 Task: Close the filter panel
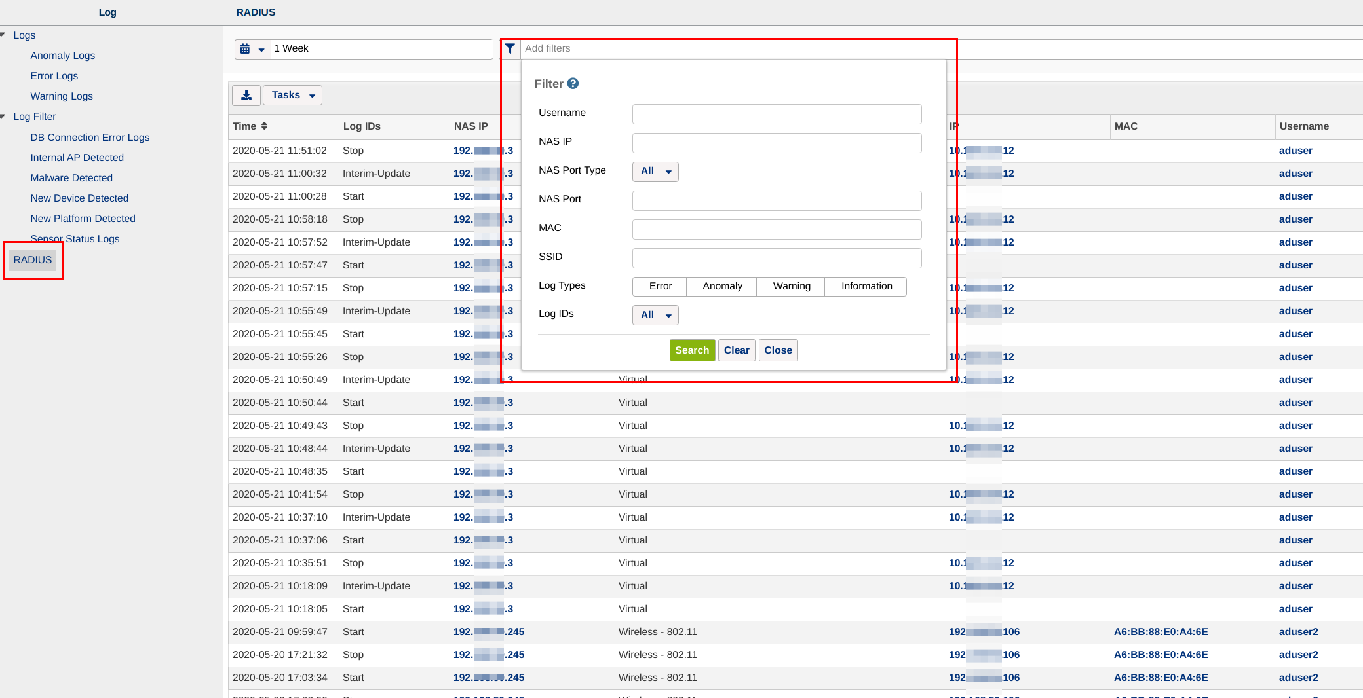click(778, 350)
